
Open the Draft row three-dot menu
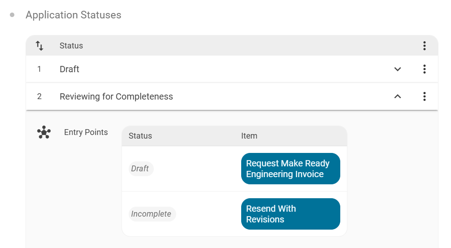[424, 69]
